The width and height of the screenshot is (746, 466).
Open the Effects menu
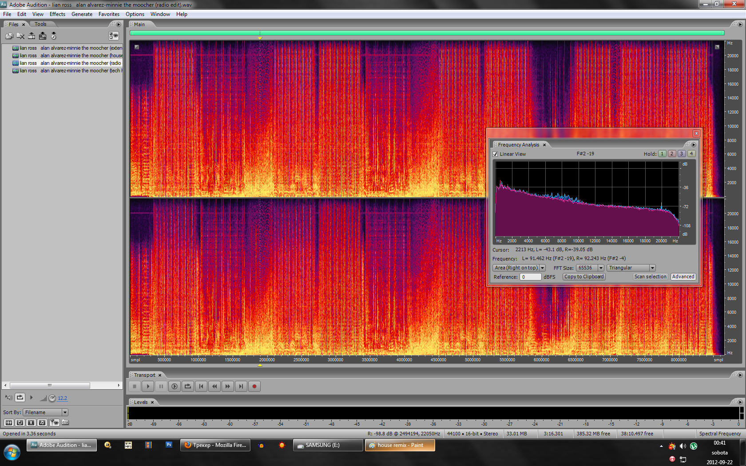click(57, 14)
